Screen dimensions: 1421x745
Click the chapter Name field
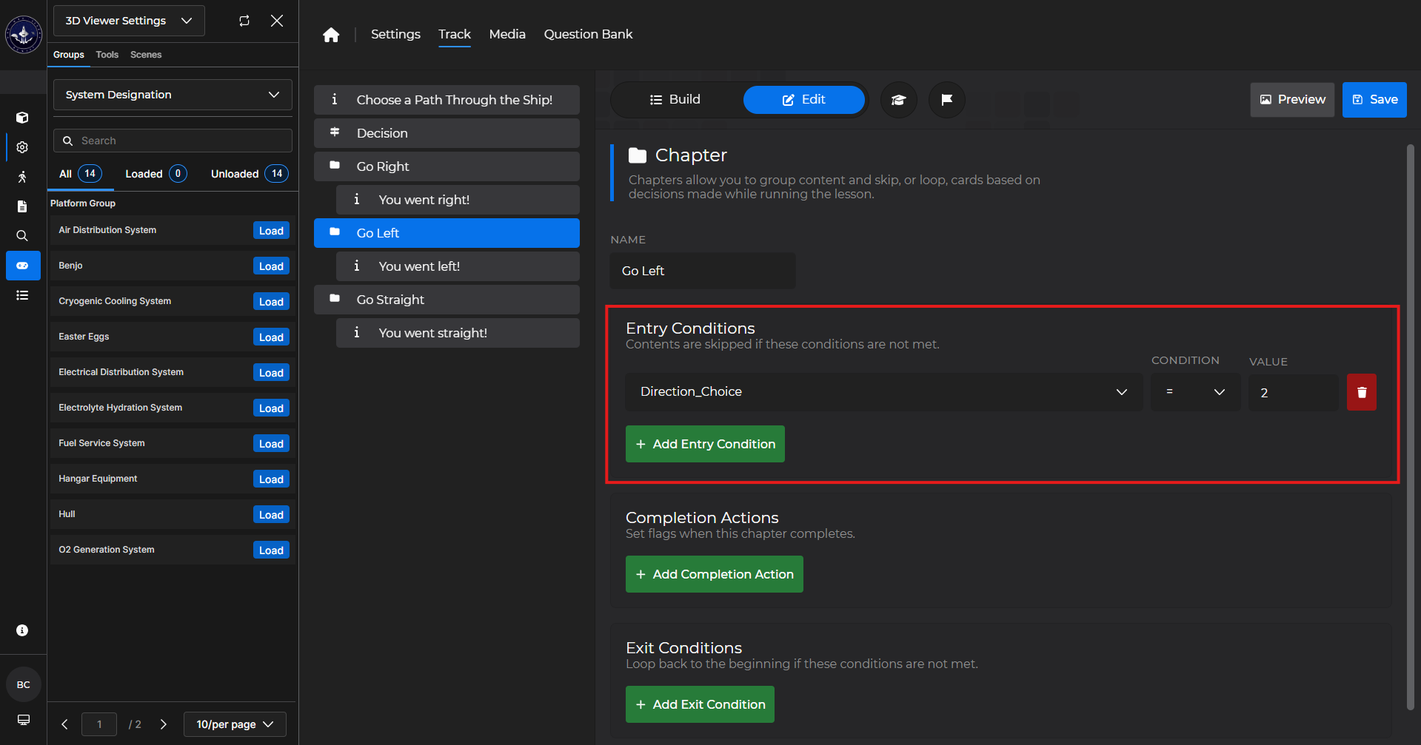tap(703, 271)
